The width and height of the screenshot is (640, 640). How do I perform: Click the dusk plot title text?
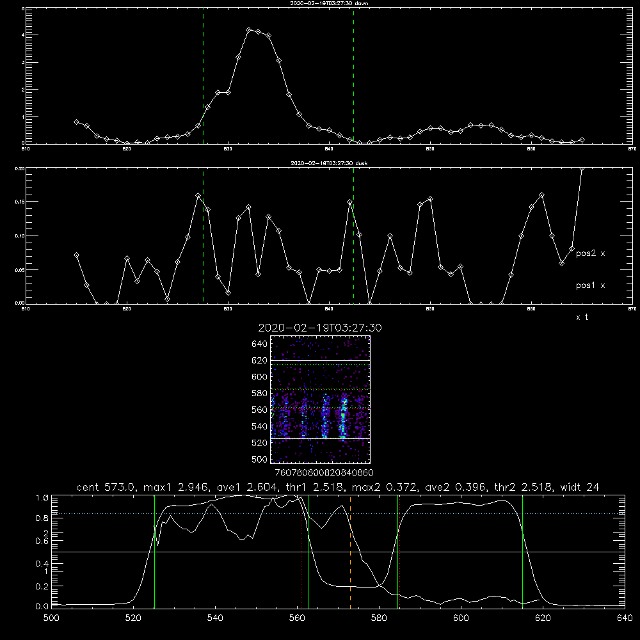(329, 163)
